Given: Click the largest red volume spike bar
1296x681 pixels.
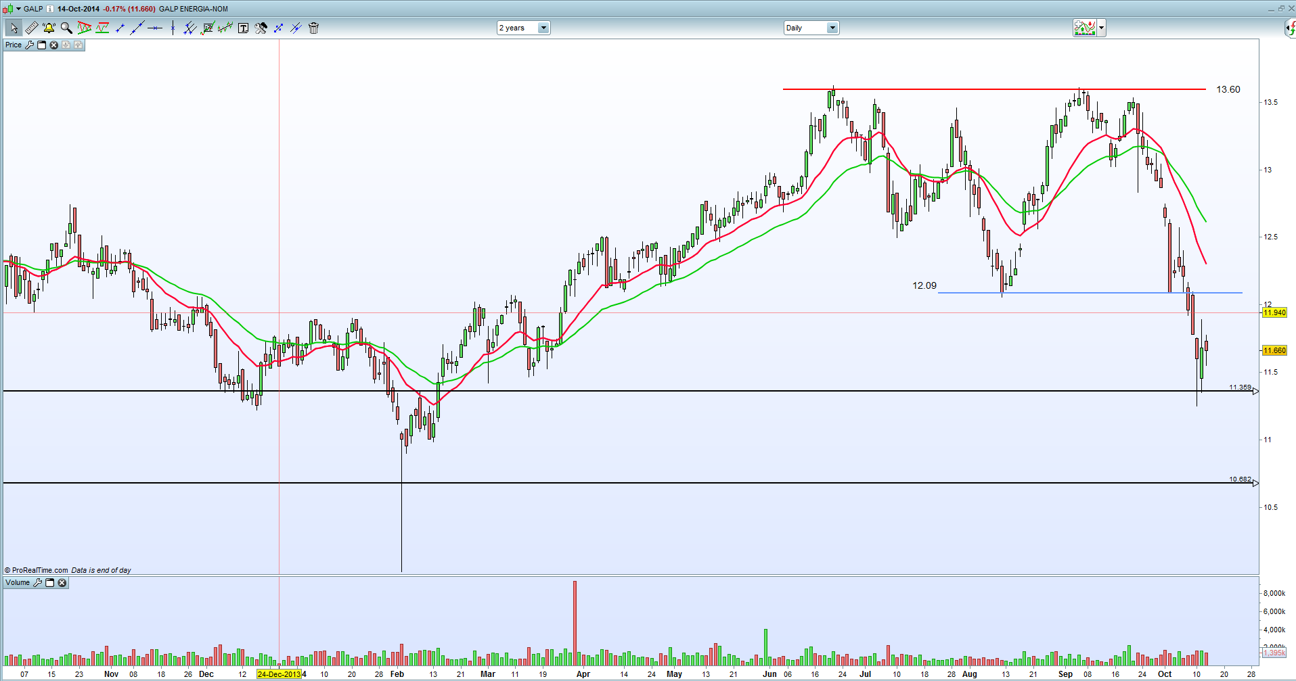Looking at the screenshot, I should (x=575, y=623).
